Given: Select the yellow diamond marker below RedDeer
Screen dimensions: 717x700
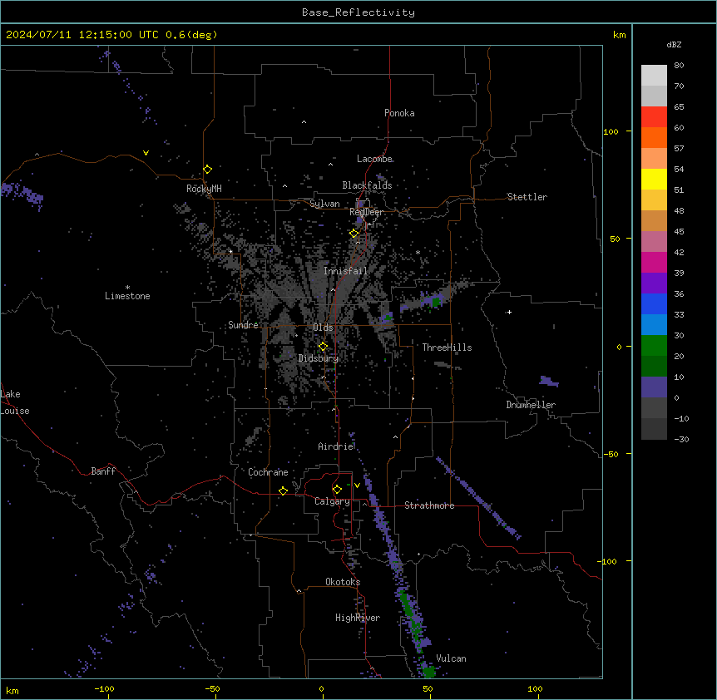Looking at the screenshot, I should pyautogui.click(x=354, y=234).
